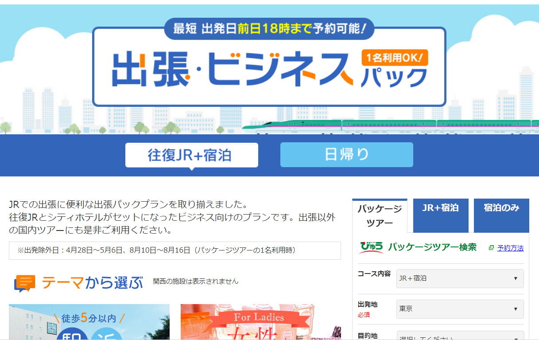This screenshot has width=539, height=340.
Task: Open the 宿泊のみ search tab
Action: coord(501,215)
